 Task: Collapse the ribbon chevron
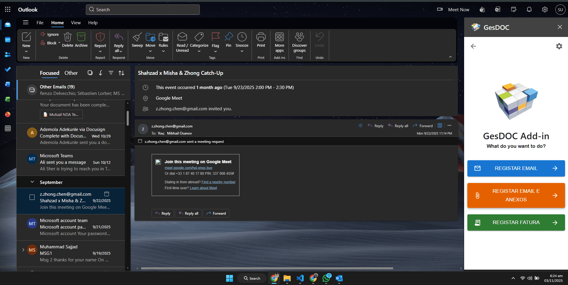pyautogui.click(x=450, y=57)
